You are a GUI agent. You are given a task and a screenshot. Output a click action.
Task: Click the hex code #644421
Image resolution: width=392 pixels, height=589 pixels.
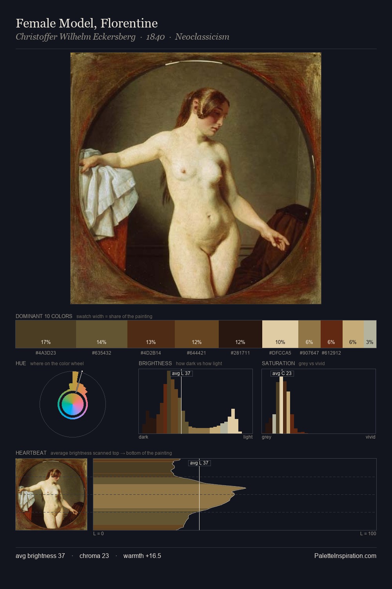pos(197,353)
